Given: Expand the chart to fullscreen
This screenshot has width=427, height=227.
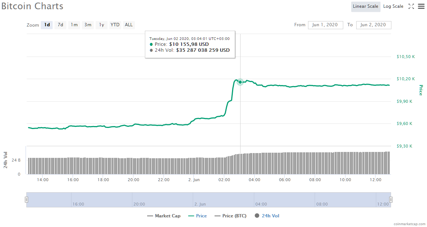Looking at the screenshot, I should click(411, 6).
